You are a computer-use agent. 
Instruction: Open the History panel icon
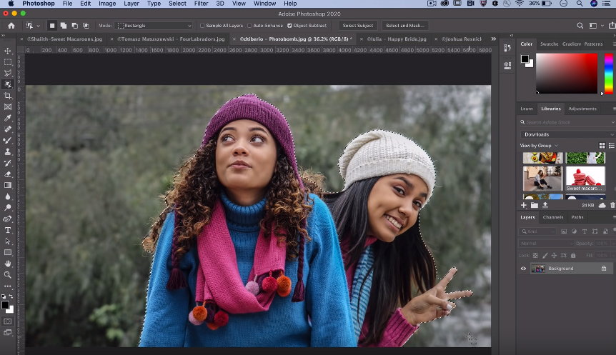[507, 48]
